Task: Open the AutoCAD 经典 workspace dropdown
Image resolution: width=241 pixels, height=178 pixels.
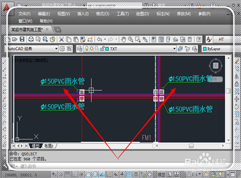Action: coord(33,49)
